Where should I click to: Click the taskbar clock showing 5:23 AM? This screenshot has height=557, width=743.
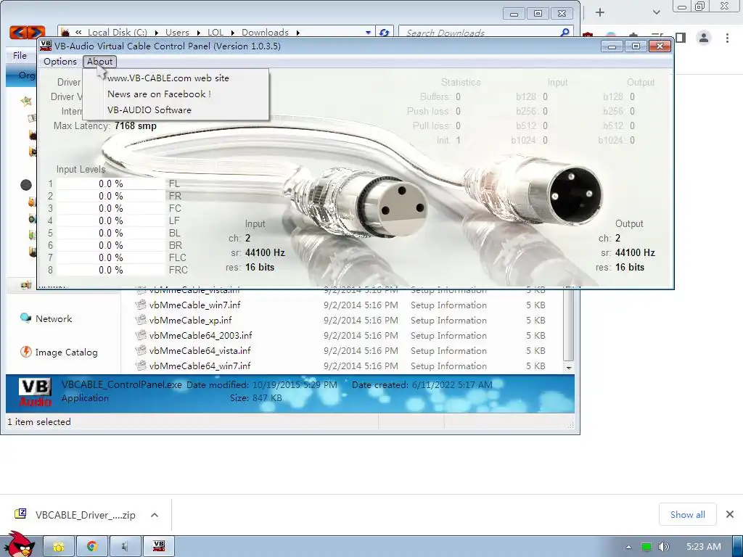(704, 547)
